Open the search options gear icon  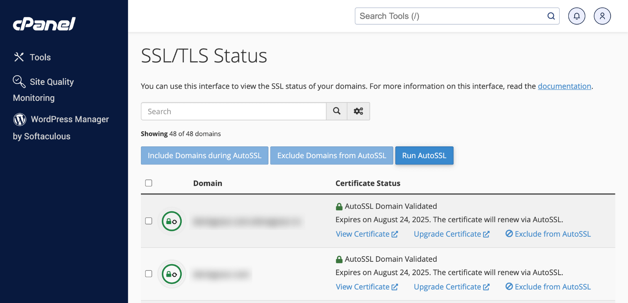click(358, 111)
